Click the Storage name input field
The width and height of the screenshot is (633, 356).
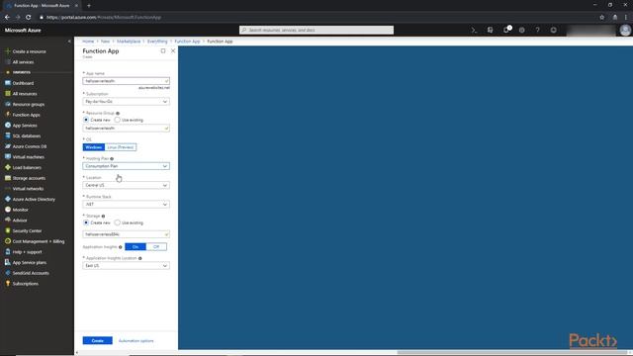point(126,234)
